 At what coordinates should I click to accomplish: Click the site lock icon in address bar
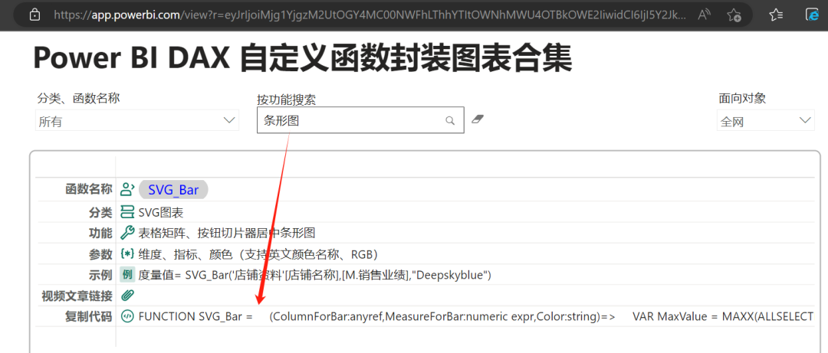34,15
